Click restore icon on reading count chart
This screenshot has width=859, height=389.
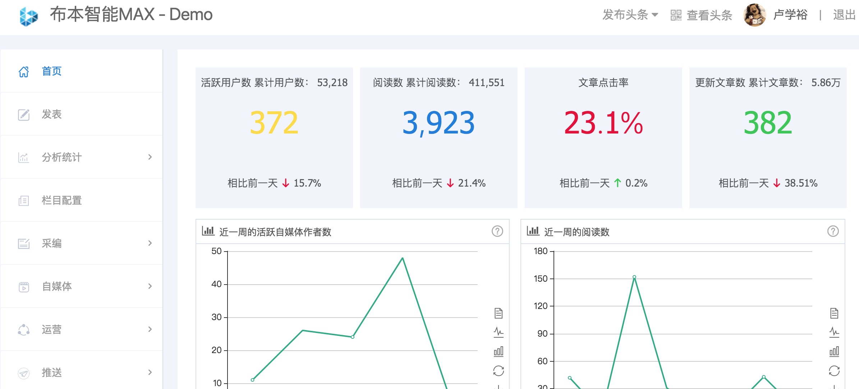[x=834, y=371]
